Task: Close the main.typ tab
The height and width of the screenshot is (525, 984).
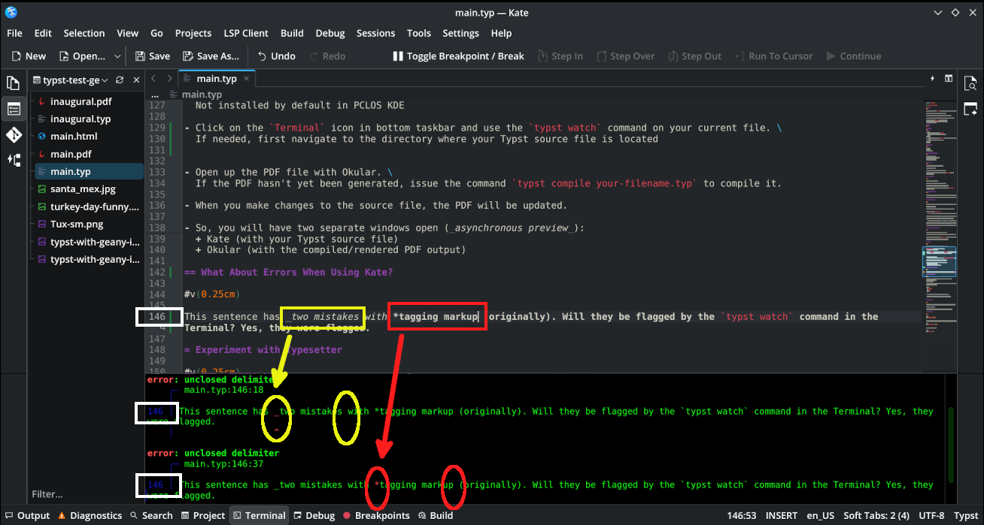Action: pyautogui.click(x=246, y=78)
